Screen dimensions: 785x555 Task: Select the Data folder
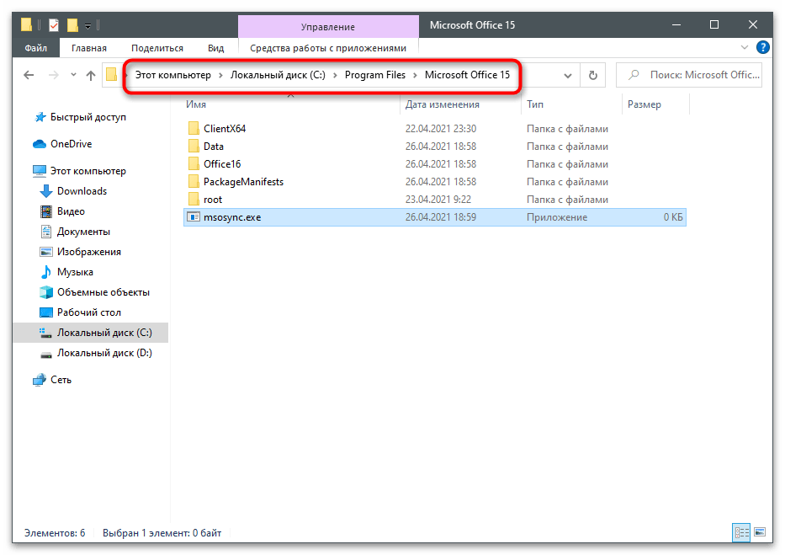pyautogui.click(x=213, y=147)
